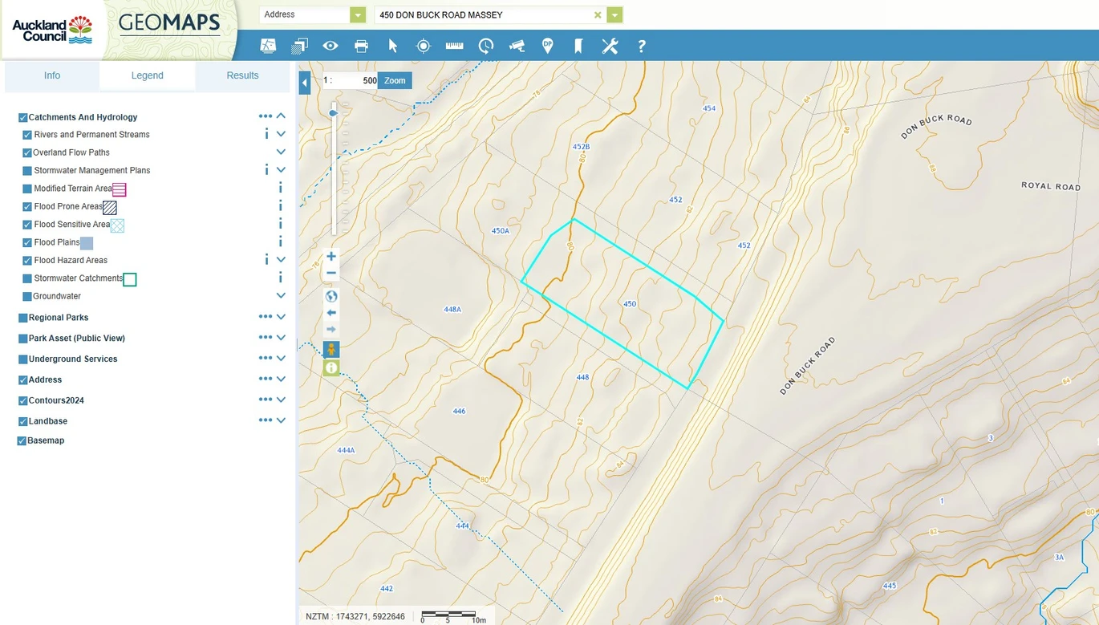Open the Address search type dropdown
Viewport: 1099px width, 625px height.
coord(358,14)
